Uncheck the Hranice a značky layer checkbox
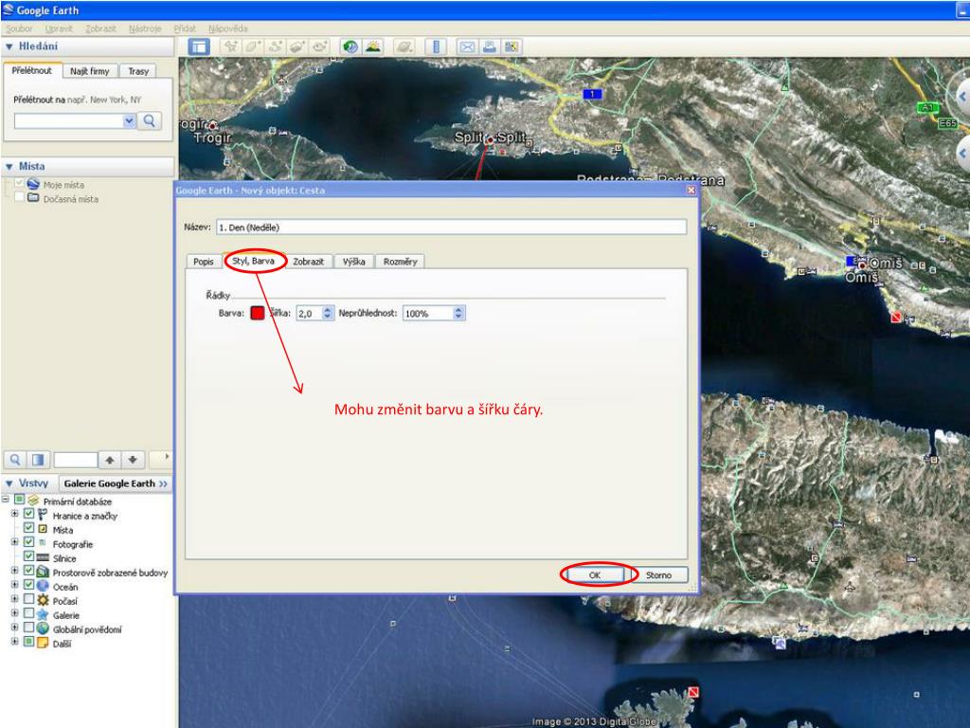970x728 pixels. 28,514
